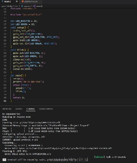Close the main.c editor tab

pos(17,2)
